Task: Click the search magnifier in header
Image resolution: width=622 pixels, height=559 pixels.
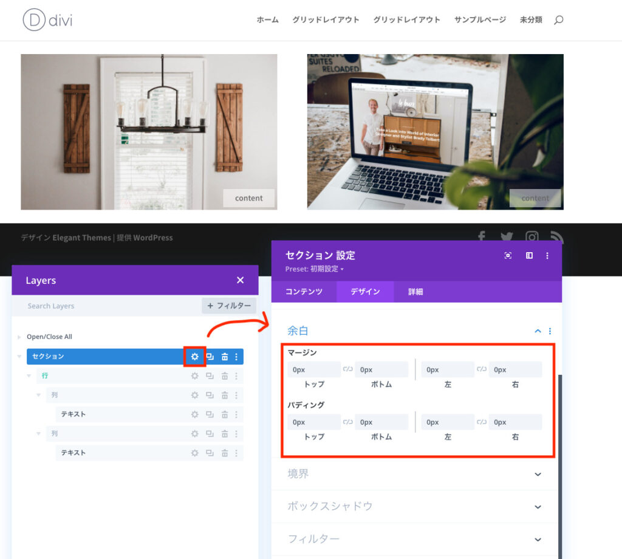Action: (558, 20)
